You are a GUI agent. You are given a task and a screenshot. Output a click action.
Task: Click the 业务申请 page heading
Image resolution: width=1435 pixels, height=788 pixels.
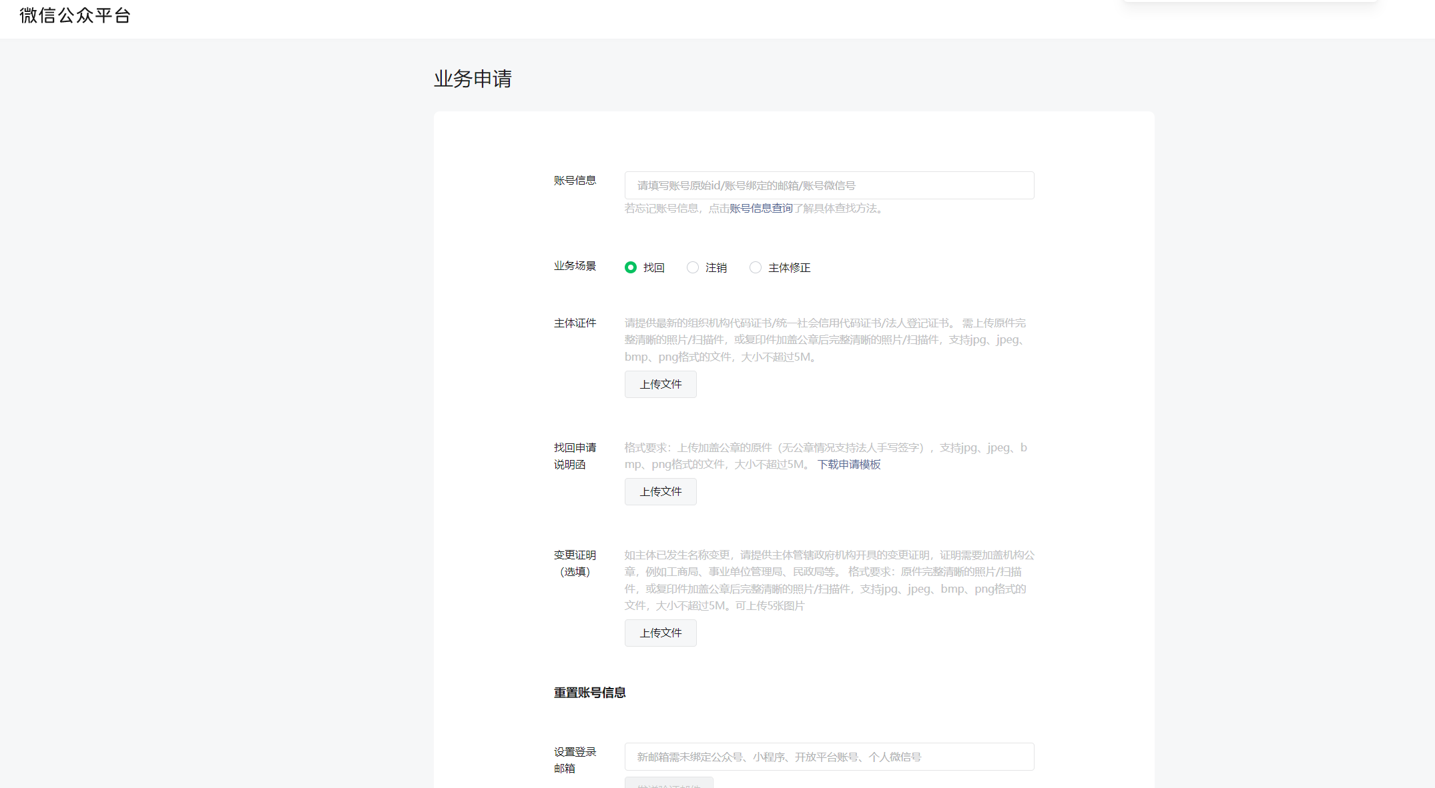pos(473,79)
